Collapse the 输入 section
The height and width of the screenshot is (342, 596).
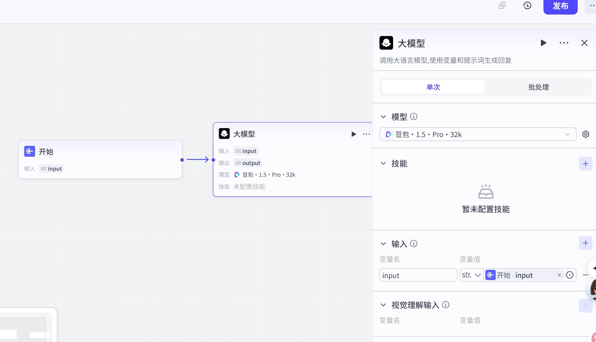click(x=383, y=244)
